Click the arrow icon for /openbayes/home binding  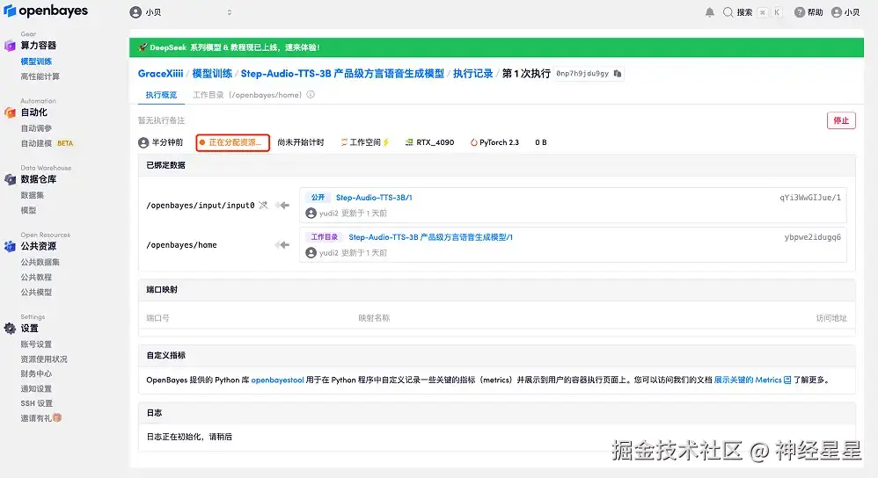282,245
